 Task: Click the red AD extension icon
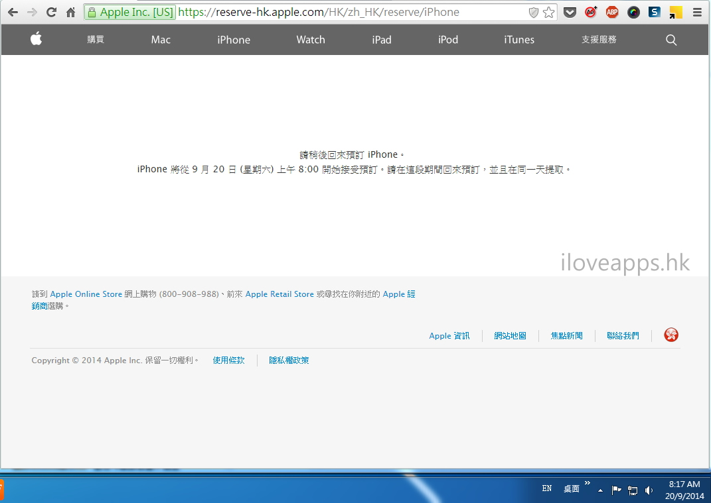point(591,12)
